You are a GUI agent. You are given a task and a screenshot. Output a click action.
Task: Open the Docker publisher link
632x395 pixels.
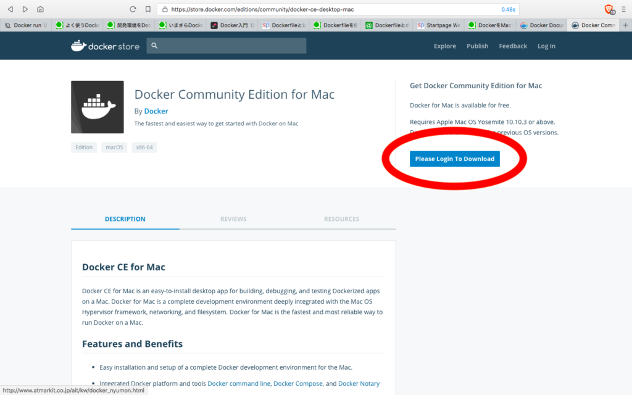156,110
